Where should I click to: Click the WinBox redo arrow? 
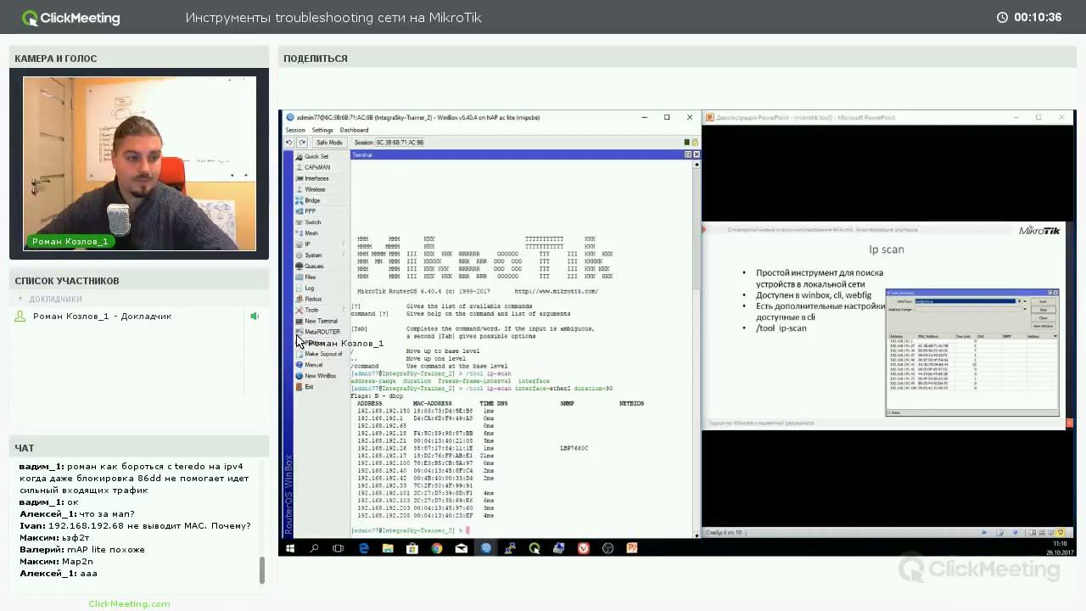coord(302,143)
